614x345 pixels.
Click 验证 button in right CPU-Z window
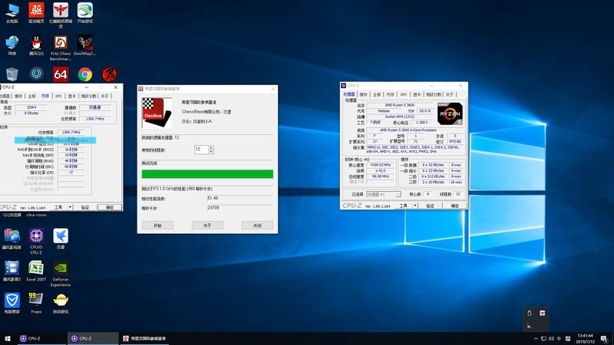point(430,205)
